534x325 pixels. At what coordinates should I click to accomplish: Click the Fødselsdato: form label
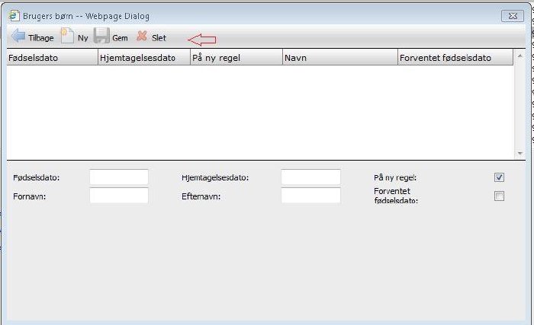pos(36,178)
